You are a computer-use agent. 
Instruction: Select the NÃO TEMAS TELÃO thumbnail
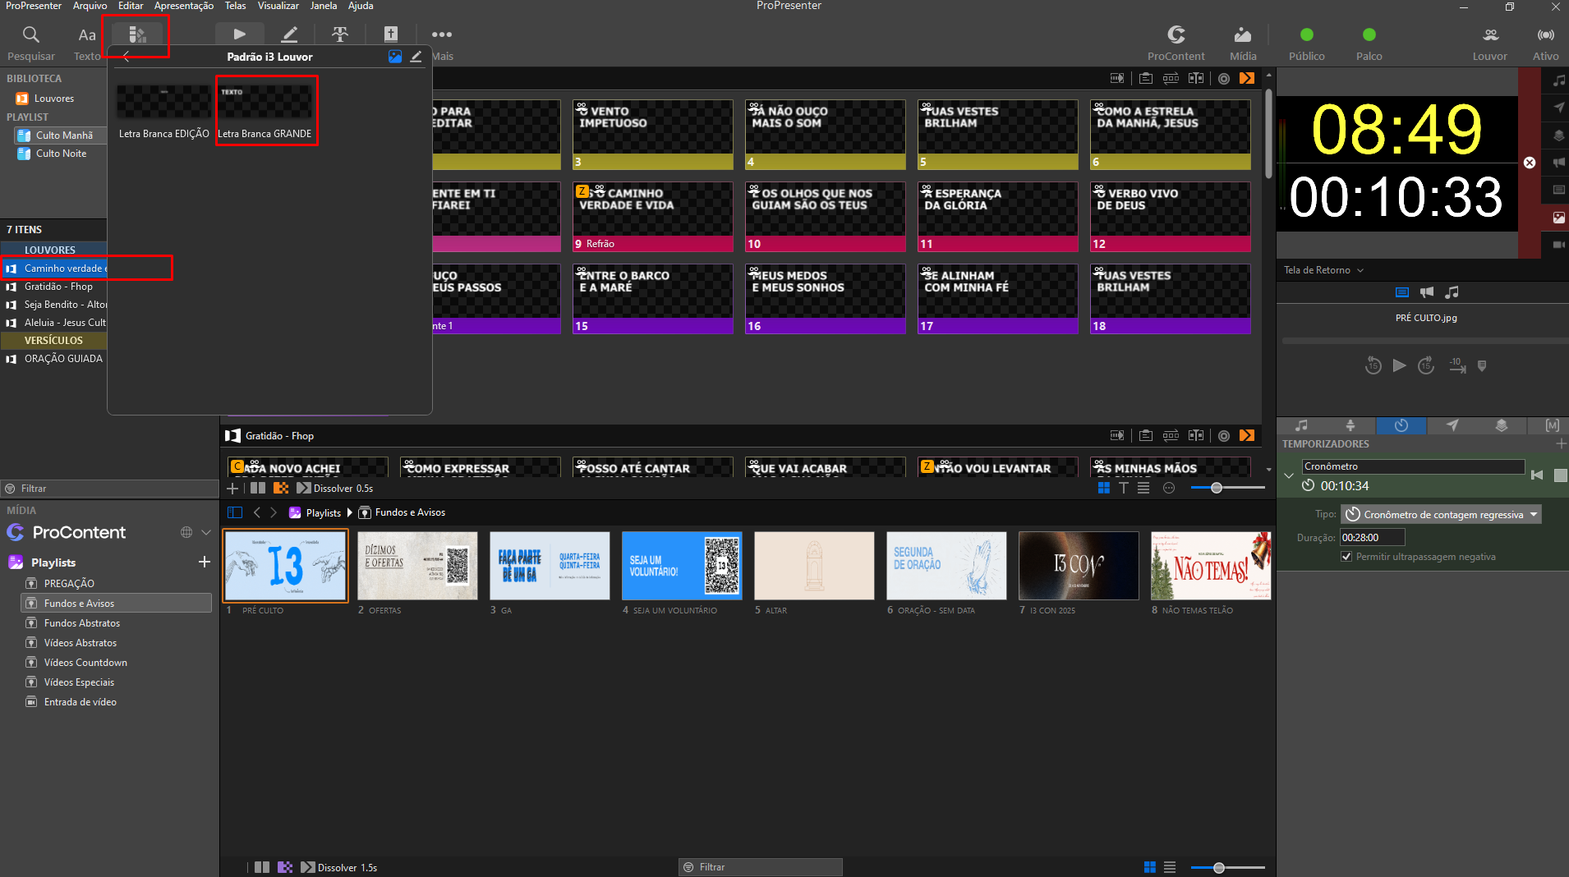coord(1210,573)
